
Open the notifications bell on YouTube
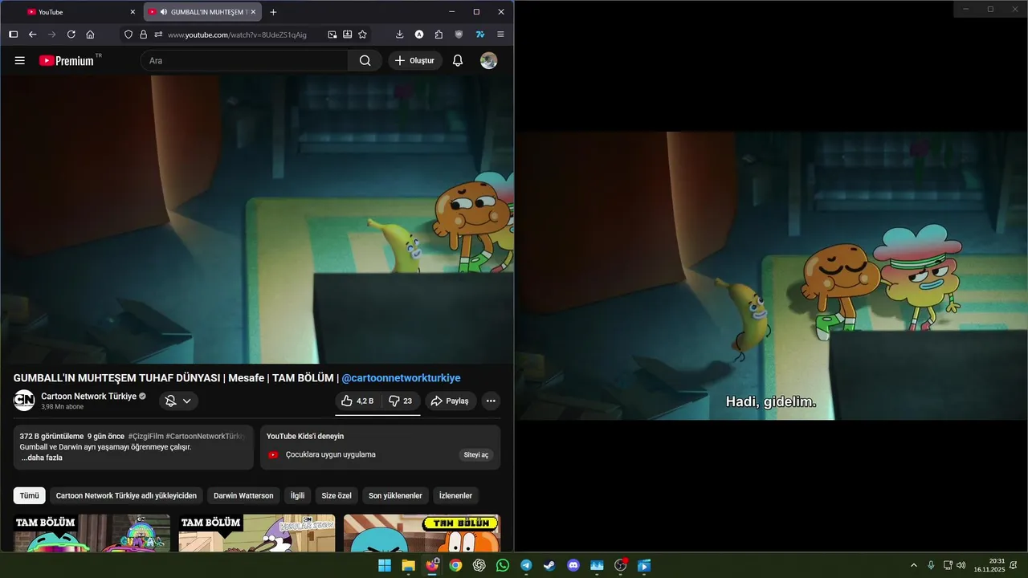click(x=458, y=60)
